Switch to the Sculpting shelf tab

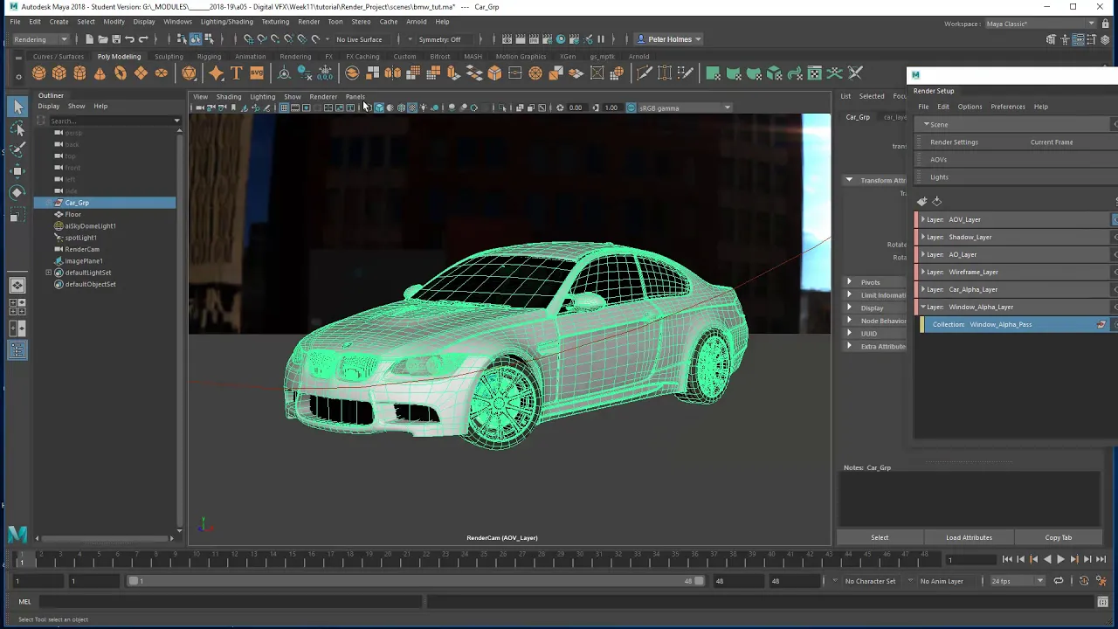[x=169, y=57]
